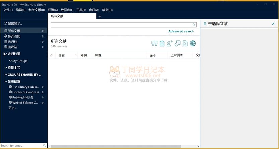Expand the 查找全文 section

click(6, 68)
